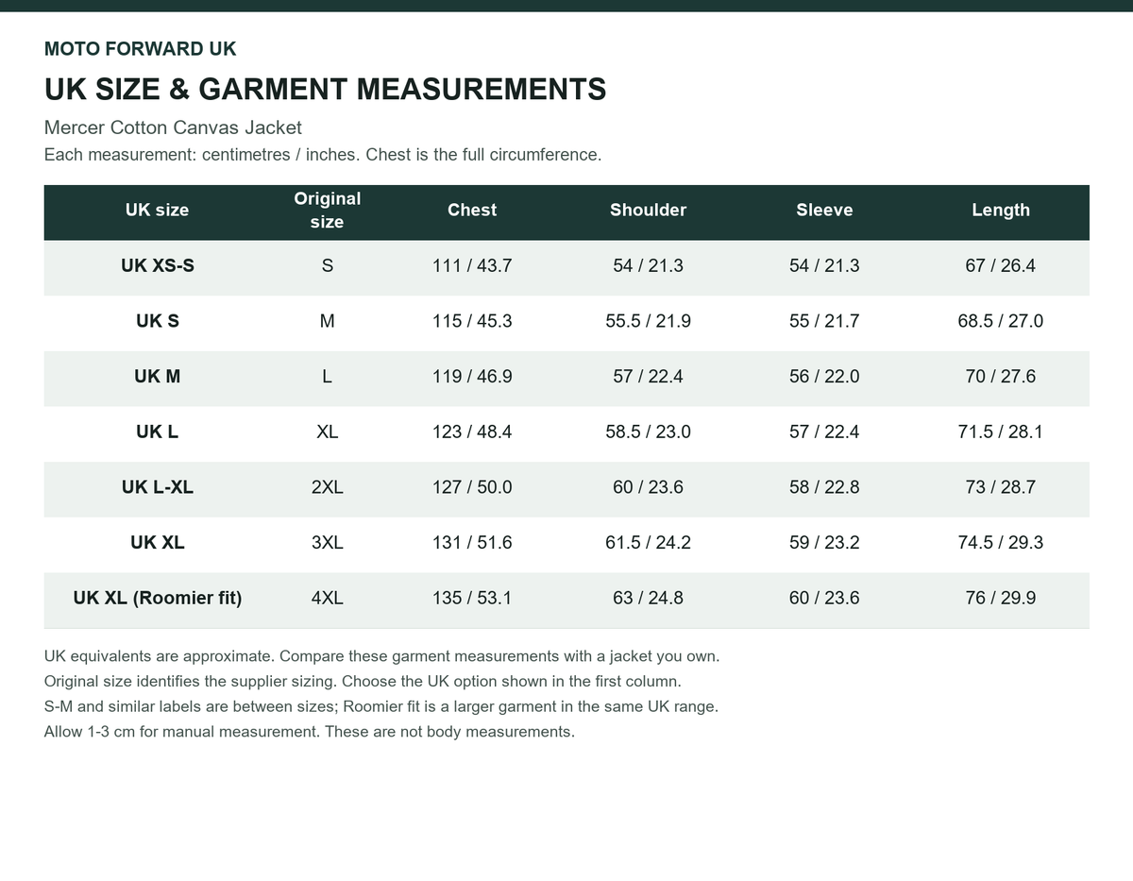Select the UK SIZE & GARMENT MEASUREMENTS heading
This screenshot has height=881, width=1133.
point(325,90)
